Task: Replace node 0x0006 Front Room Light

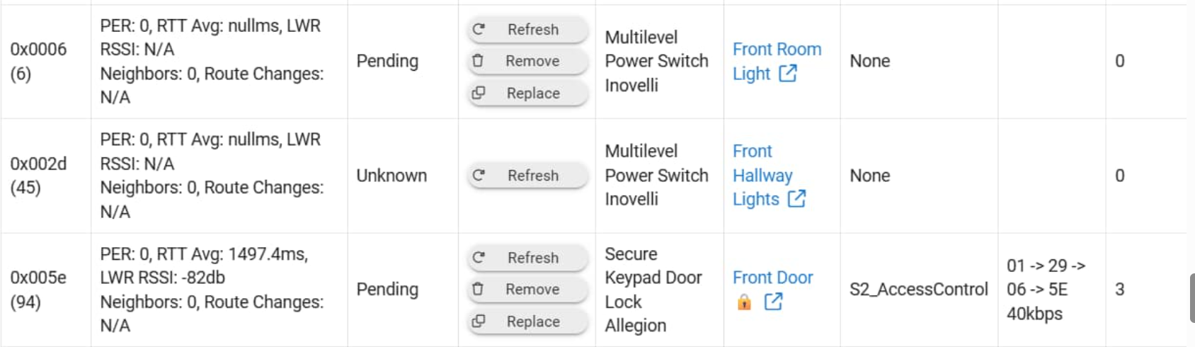Action: [527, 93]
